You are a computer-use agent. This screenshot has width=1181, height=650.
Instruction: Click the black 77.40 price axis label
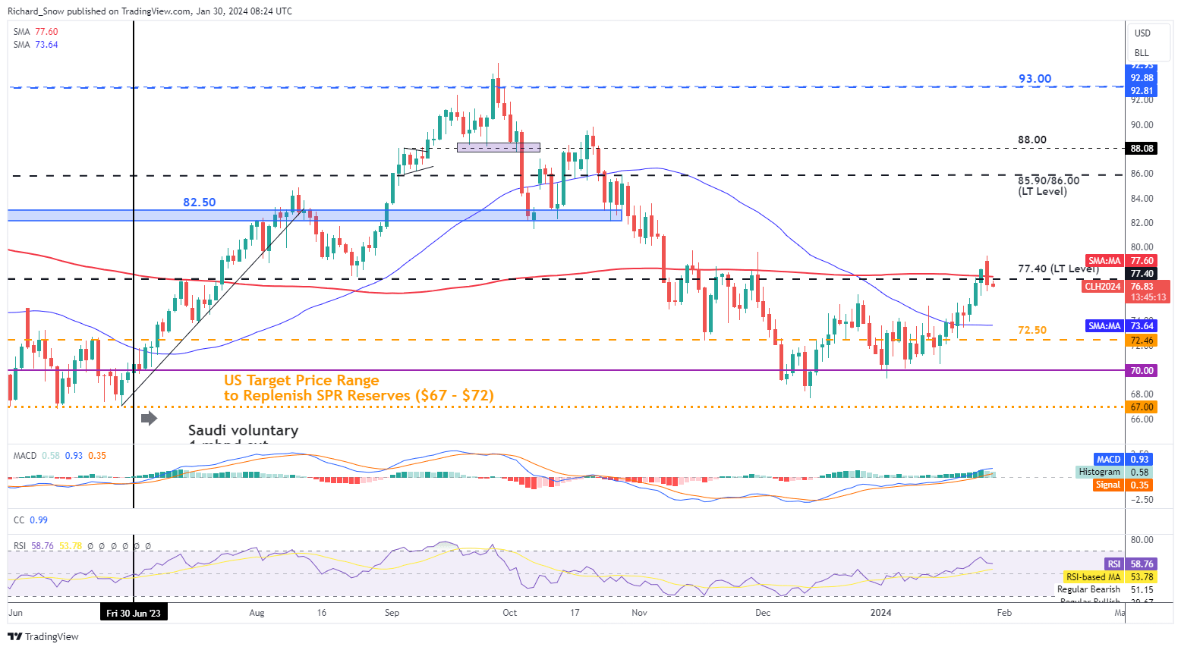(x=1142, y=274)
